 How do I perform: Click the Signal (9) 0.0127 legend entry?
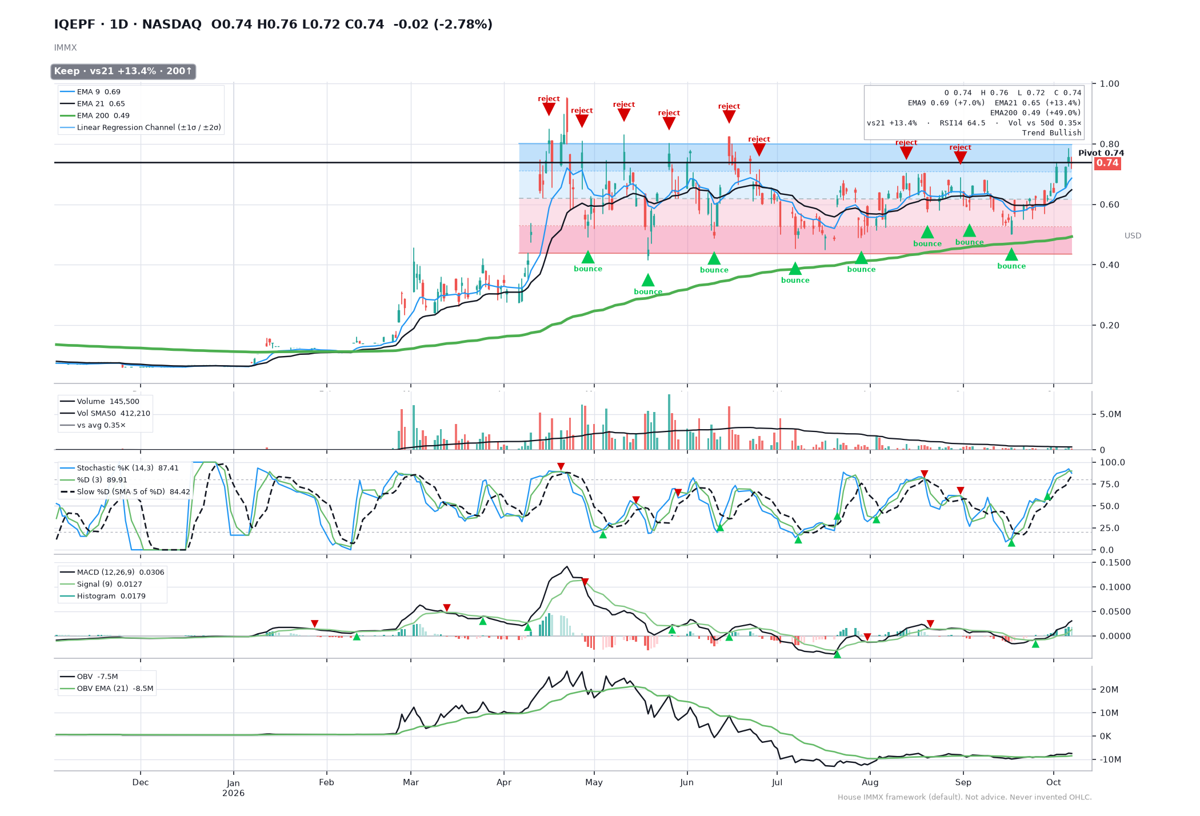[x=101, y=584]
